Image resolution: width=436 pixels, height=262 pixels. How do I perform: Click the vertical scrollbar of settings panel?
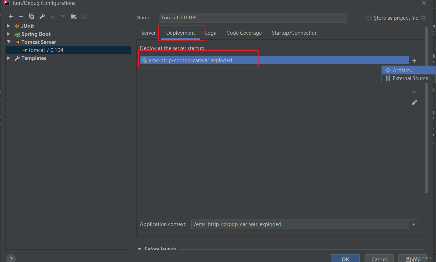pos(427,110)
